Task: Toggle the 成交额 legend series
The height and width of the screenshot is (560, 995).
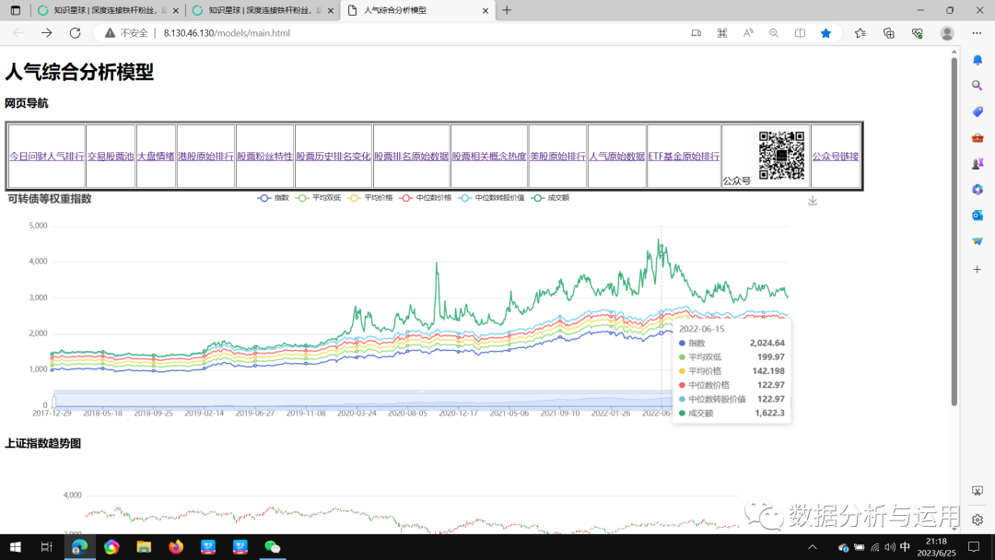Action: click(x=551, y=198)
